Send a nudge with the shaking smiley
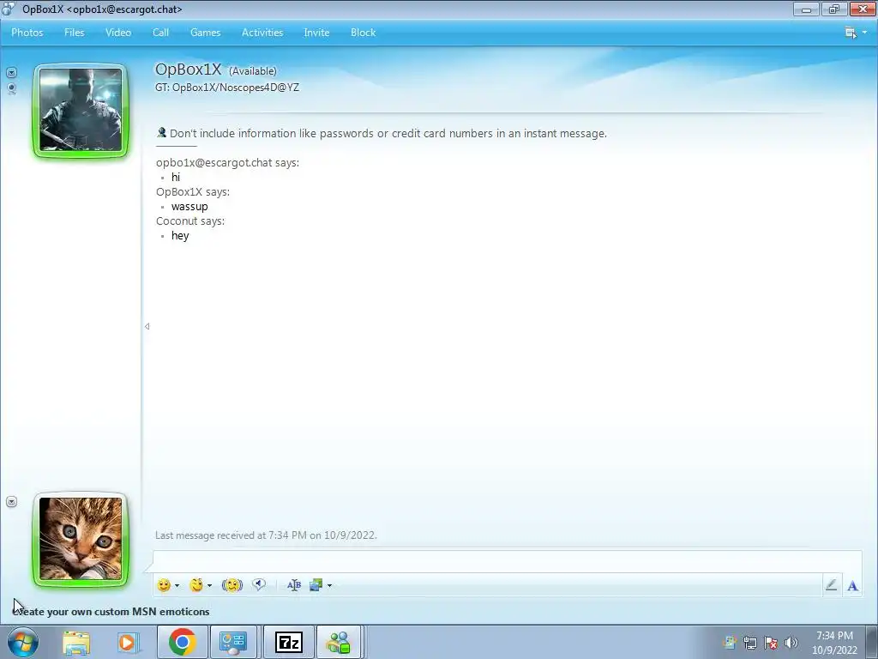Screen dimensions: 878x659 coord(232,585)
